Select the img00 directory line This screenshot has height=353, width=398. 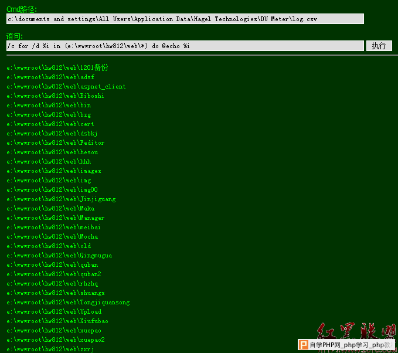[52, 190]
